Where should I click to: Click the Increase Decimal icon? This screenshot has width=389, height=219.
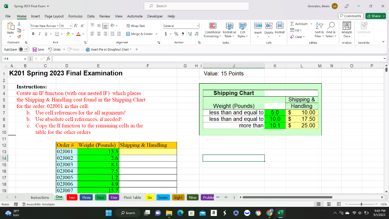[x=190, y=34]
